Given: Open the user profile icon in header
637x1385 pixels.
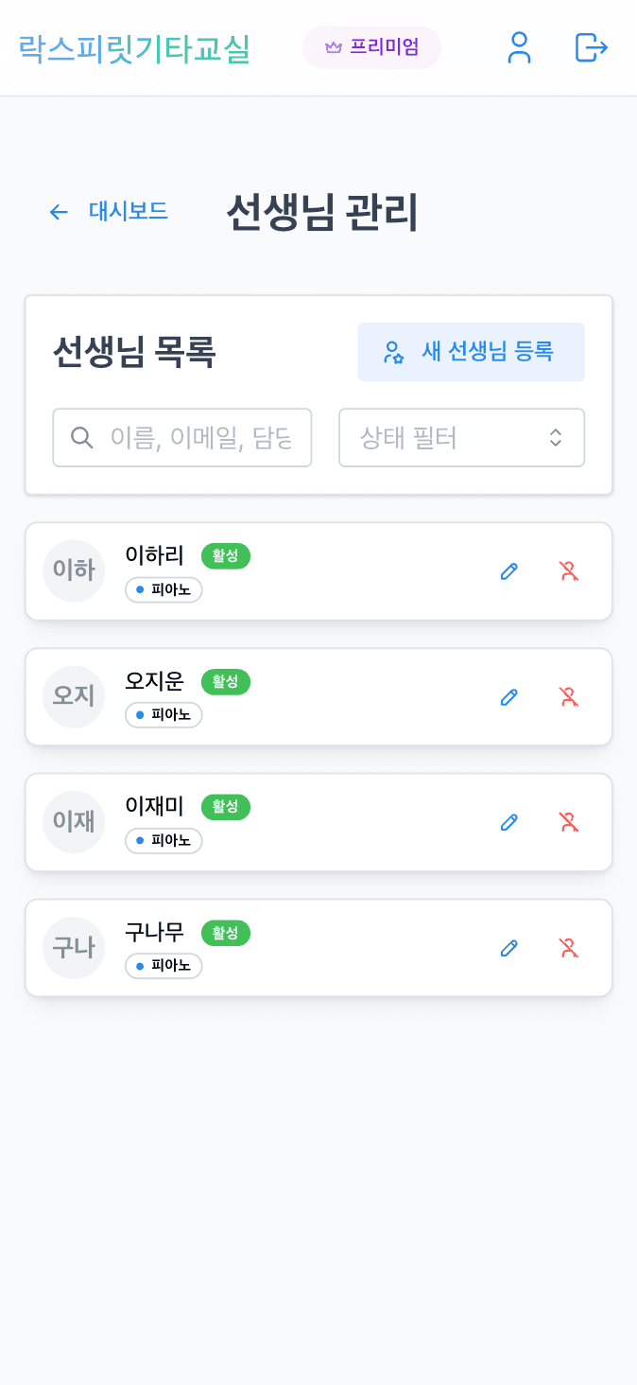Looking at the screenshot, I should (x=519, y=48).
